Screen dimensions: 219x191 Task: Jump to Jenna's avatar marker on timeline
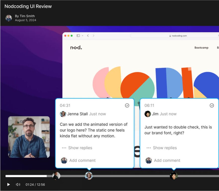pyautogui.click(x=89, y=176)
